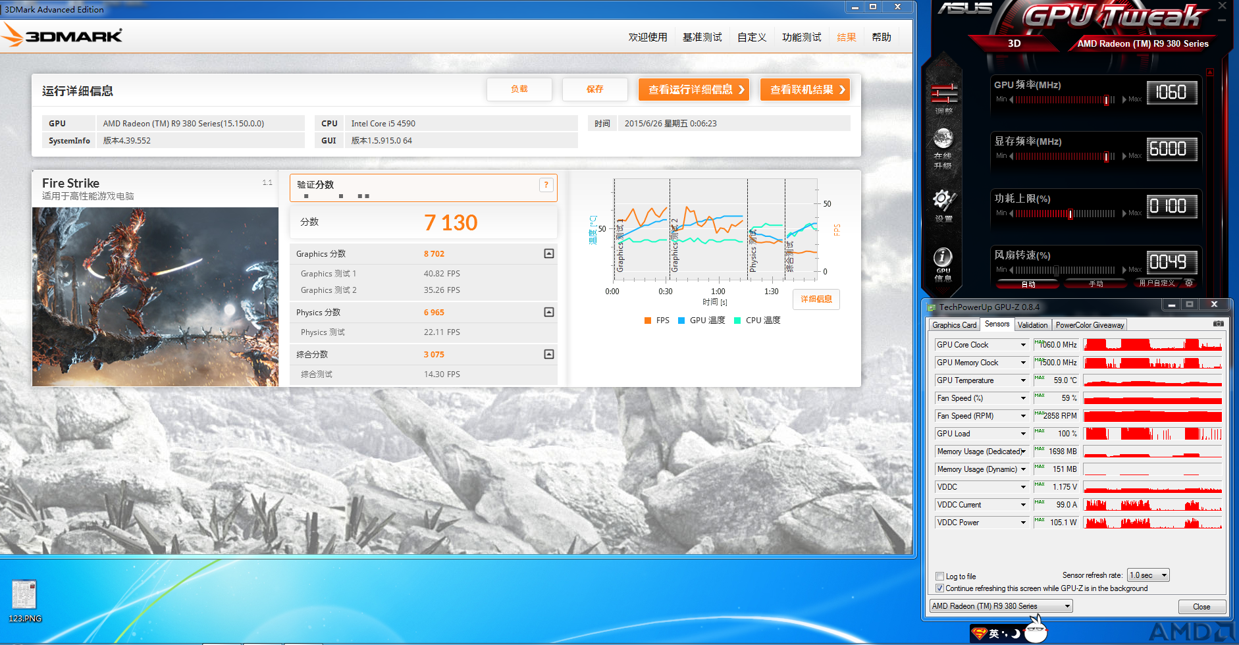Open the 欢迎使用 tab in 3DMark
This screenshot has width=1239, height=645.
click(x=648, y=38)
